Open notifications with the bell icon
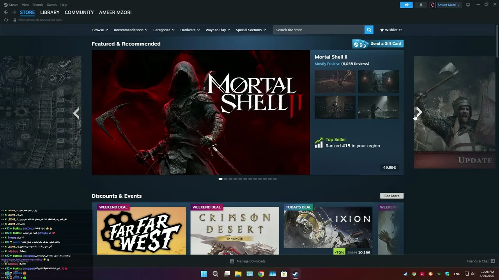The height and width of the screenshot is (280, 499). coord(421,5)
